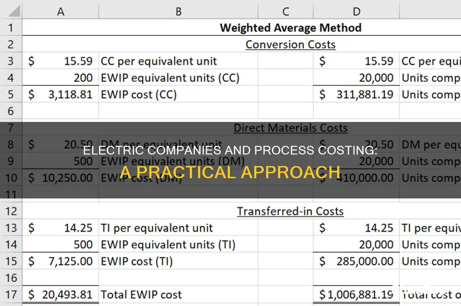Select cell A14 showing 500
The image size is (461, 306).
[61, 244]
